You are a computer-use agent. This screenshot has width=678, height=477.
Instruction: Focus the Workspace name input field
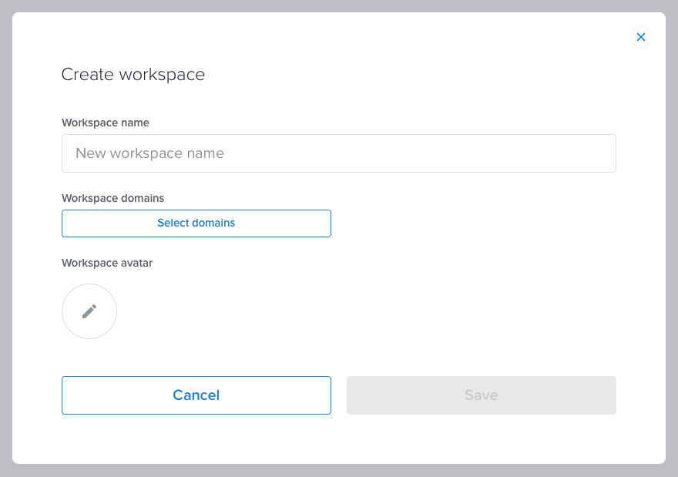pyautogui.click(x=339, y=153)
